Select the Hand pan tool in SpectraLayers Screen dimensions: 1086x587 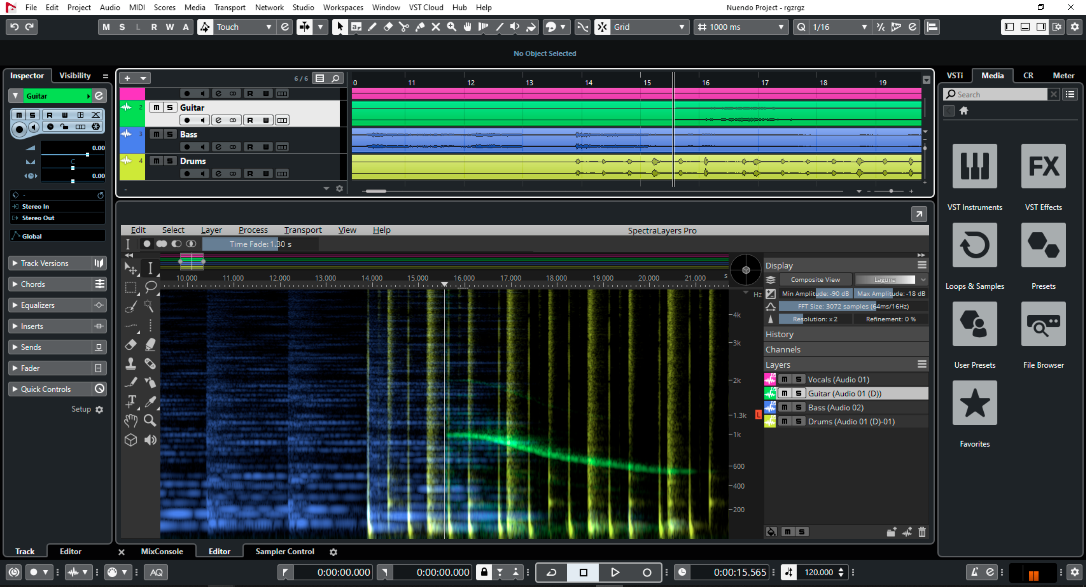(x=131, y=420)
